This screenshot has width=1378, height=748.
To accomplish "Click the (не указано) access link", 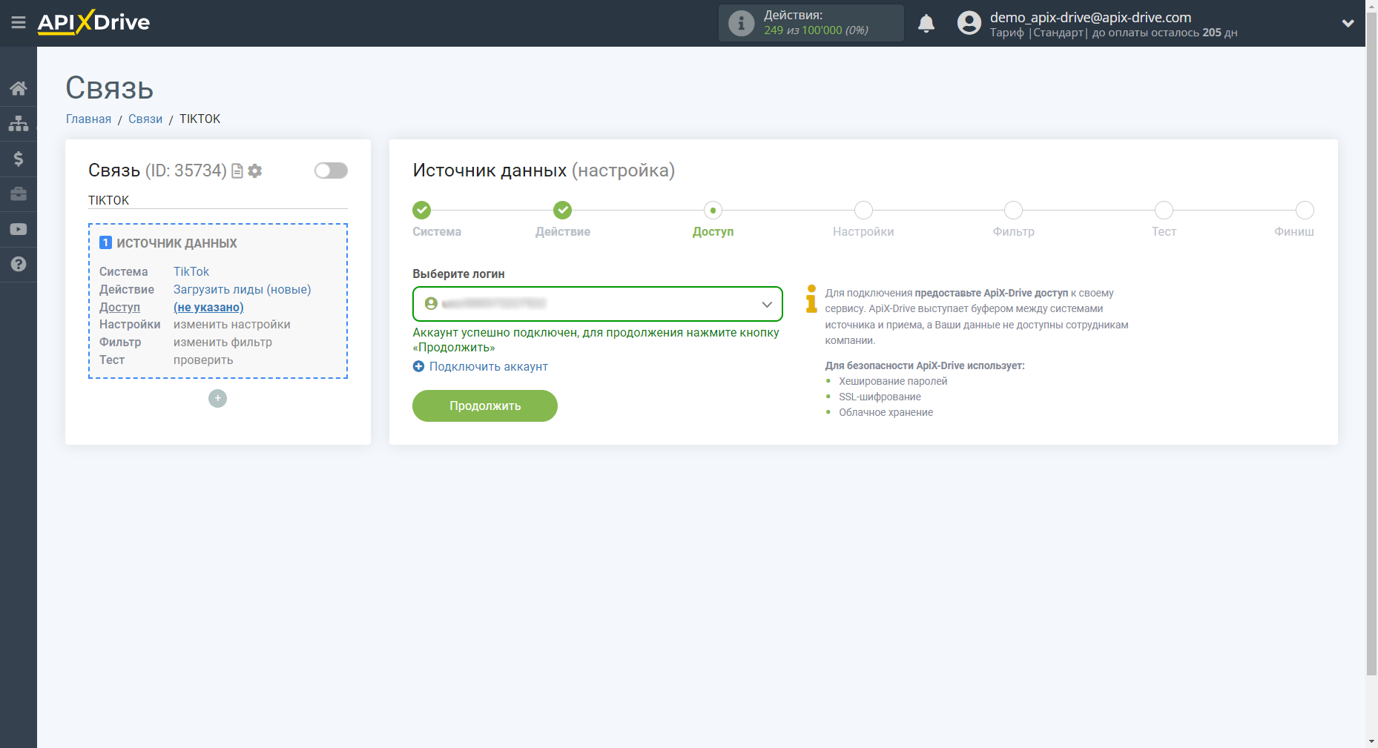I will click(208, 307).
